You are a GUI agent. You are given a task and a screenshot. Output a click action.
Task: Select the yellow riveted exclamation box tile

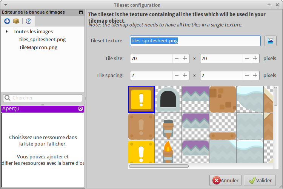click(x=141, y=152)
